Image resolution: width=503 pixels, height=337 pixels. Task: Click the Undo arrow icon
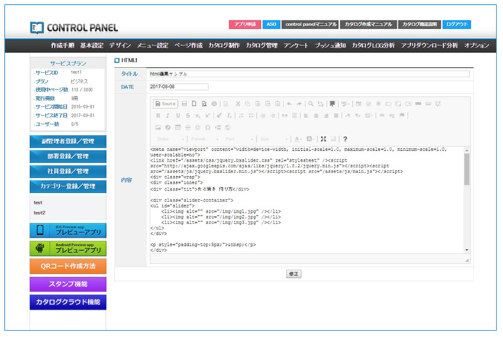pyautogui.click(x=289, y=103)
